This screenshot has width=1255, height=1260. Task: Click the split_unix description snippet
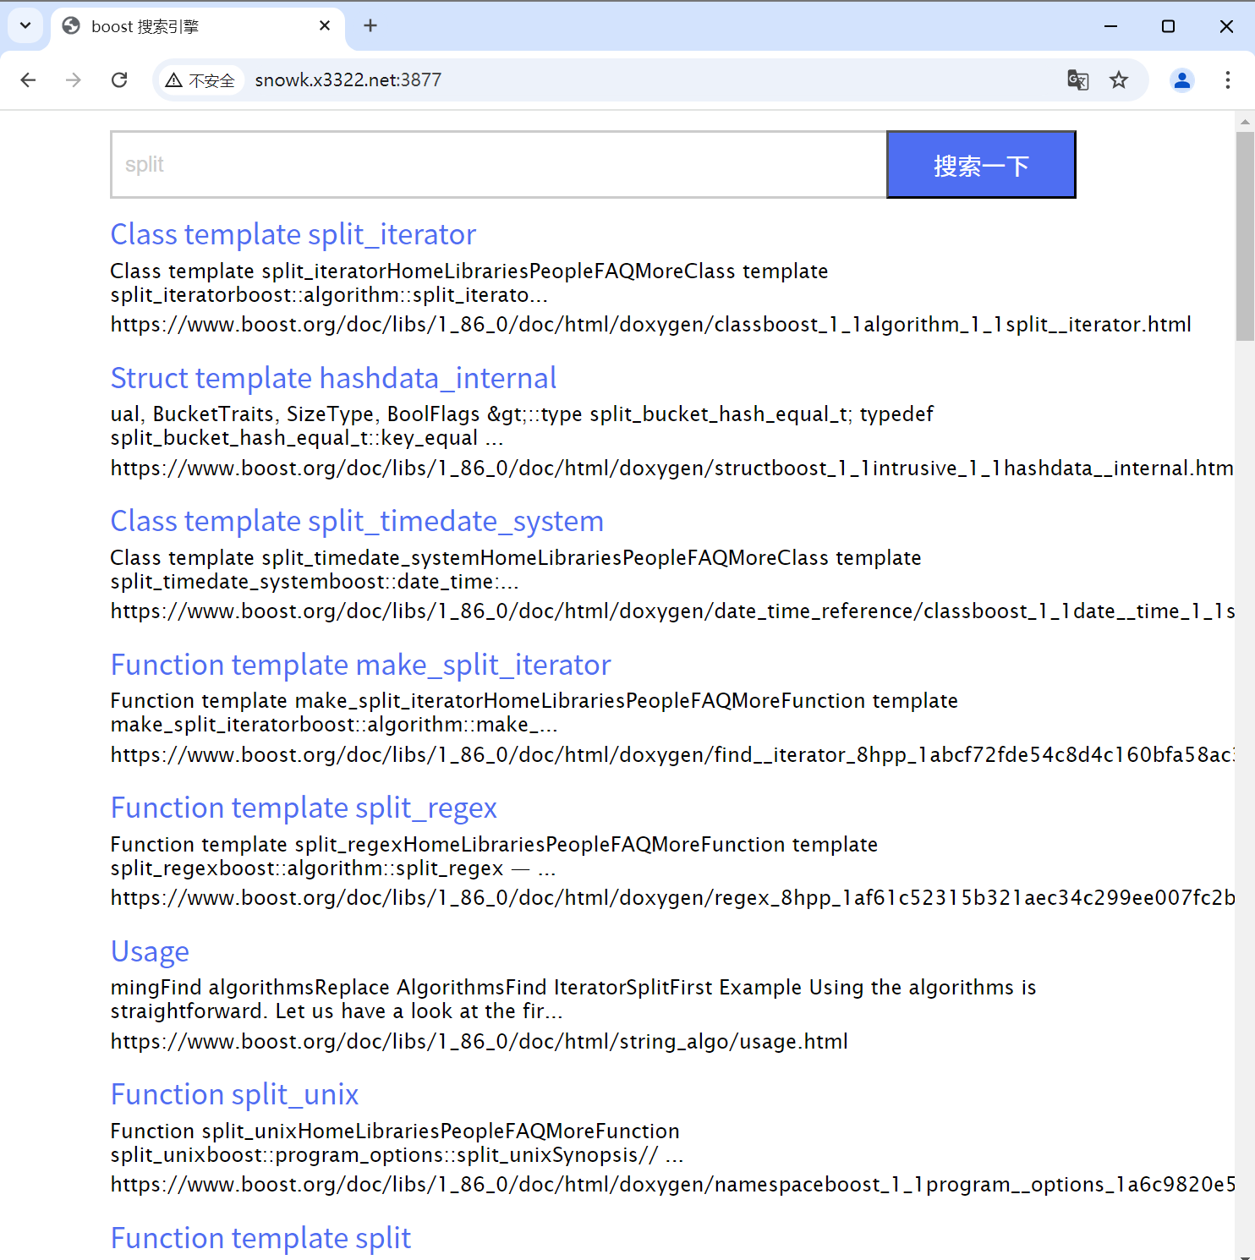397,1143
